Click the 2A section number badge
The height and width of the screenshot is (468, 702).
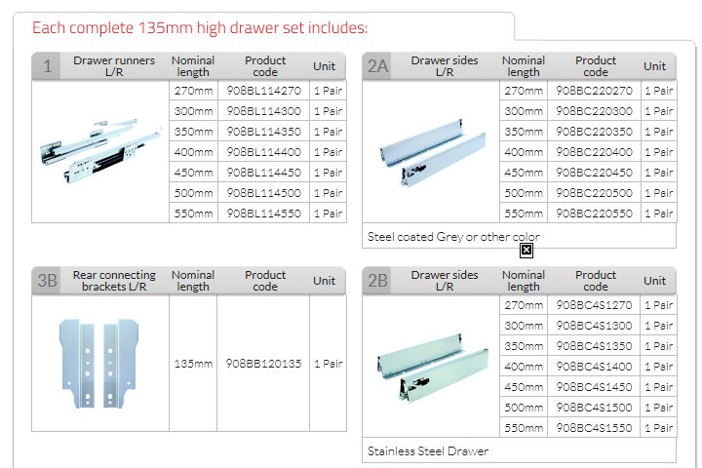coord(377,66)
